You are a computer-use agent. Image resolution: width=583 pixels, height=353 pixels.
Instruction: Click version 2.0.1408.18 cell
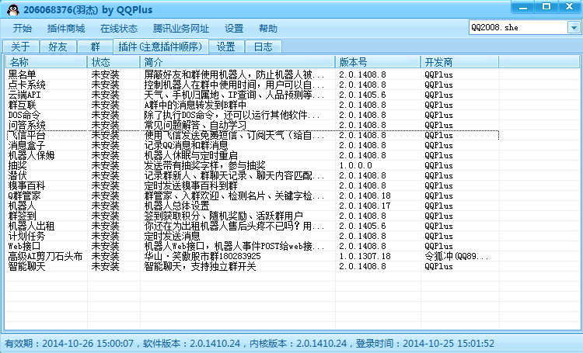click(365, 196)
